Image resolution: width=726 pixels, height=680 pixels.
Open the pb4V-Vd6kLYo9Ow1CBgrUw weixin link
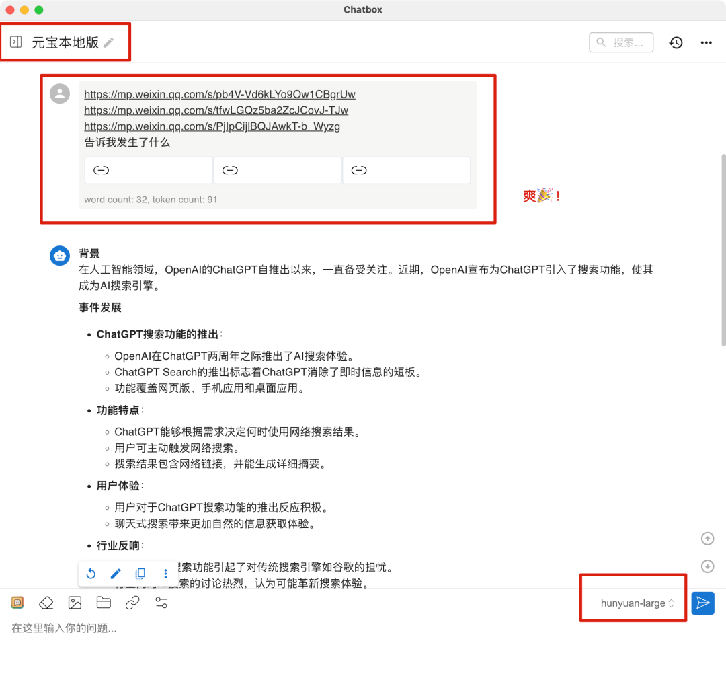(x=219, y=94)
